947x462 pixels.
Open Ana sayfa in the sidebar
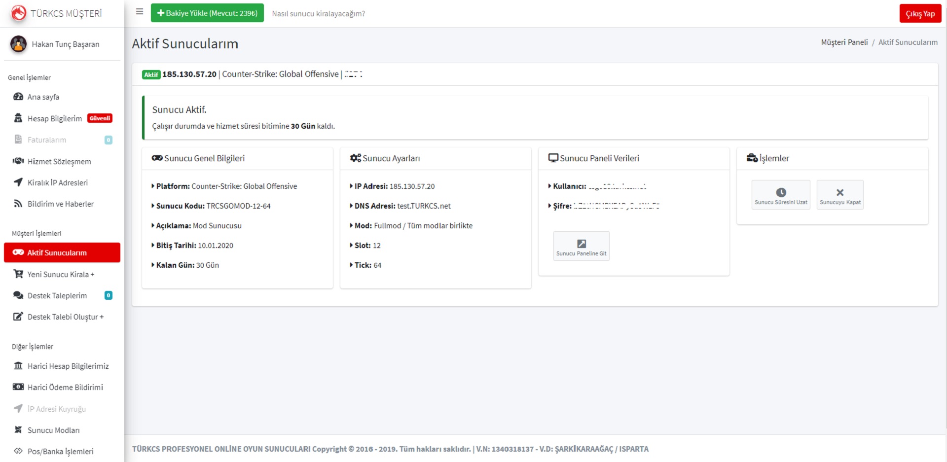(43, 97)
